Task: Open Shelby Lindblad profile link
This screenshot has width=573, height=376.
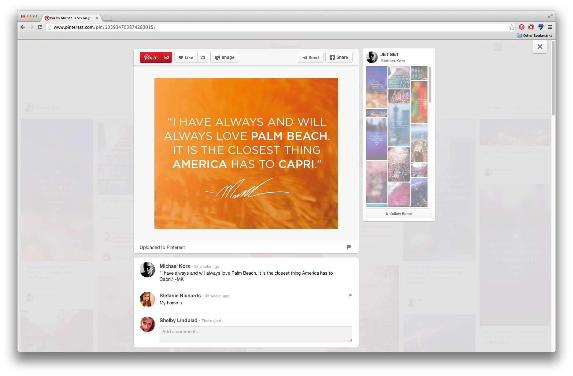Action: tap(178, 320)
